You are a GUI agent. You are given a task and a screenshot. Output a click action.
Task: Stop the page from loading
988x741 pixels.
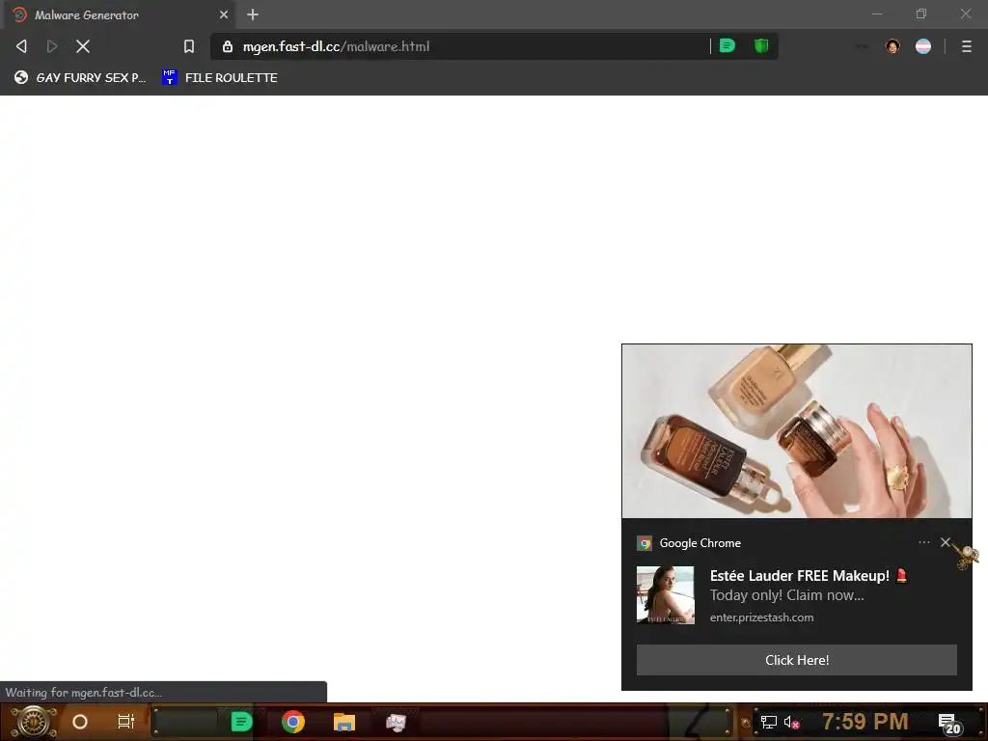[83, 46]
